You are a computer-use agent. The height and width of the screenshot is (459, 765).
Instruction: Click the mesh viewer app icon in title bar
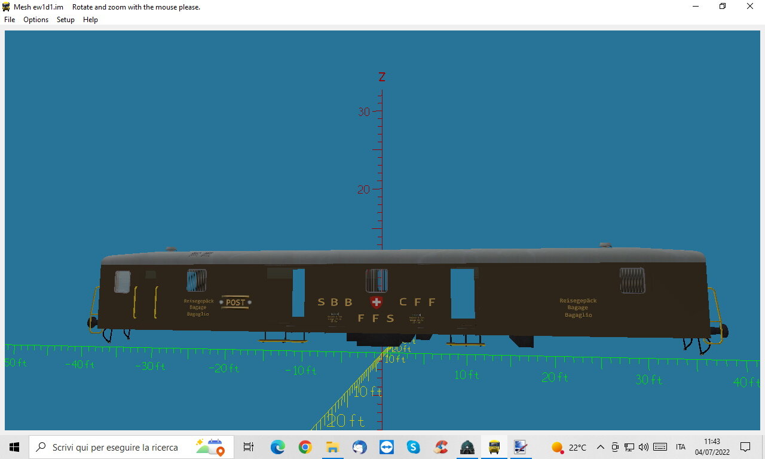click(x=7, y=7)
